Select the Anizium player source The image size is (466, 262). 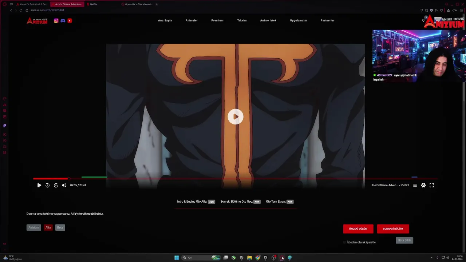[x=33, y=227]
